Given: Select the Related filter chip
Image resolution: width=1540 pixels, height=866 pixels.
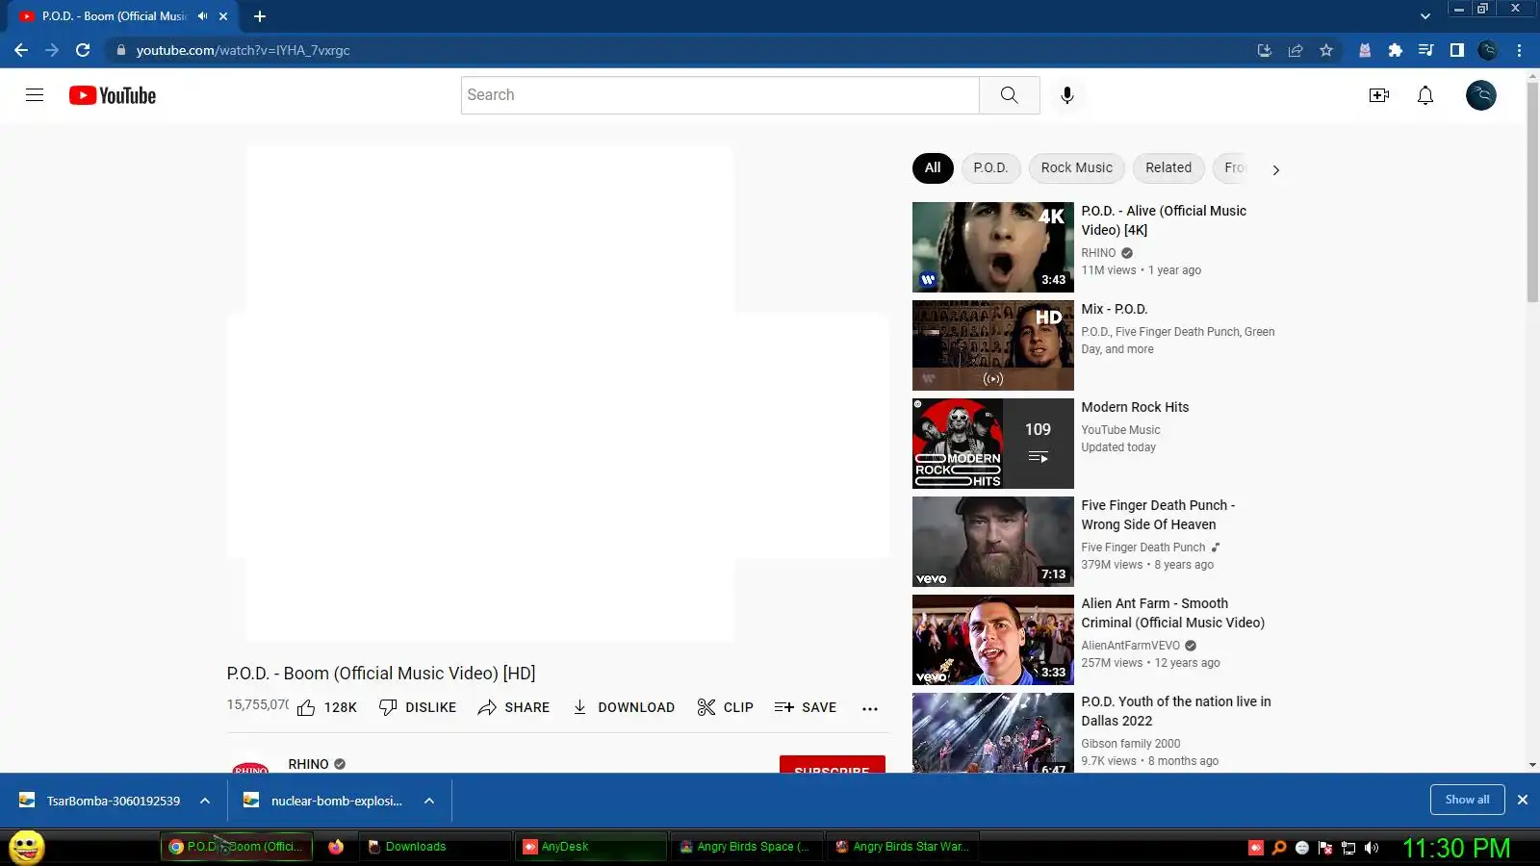Looking at the screenshot, I should 1168,167.
